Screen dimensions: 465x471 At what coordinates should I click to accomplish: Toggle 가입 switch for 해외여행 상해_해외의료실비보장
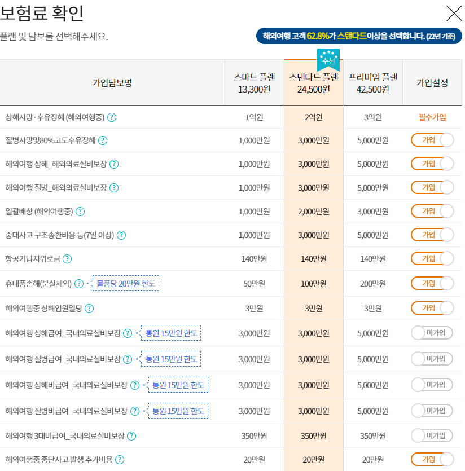[432, 164]
